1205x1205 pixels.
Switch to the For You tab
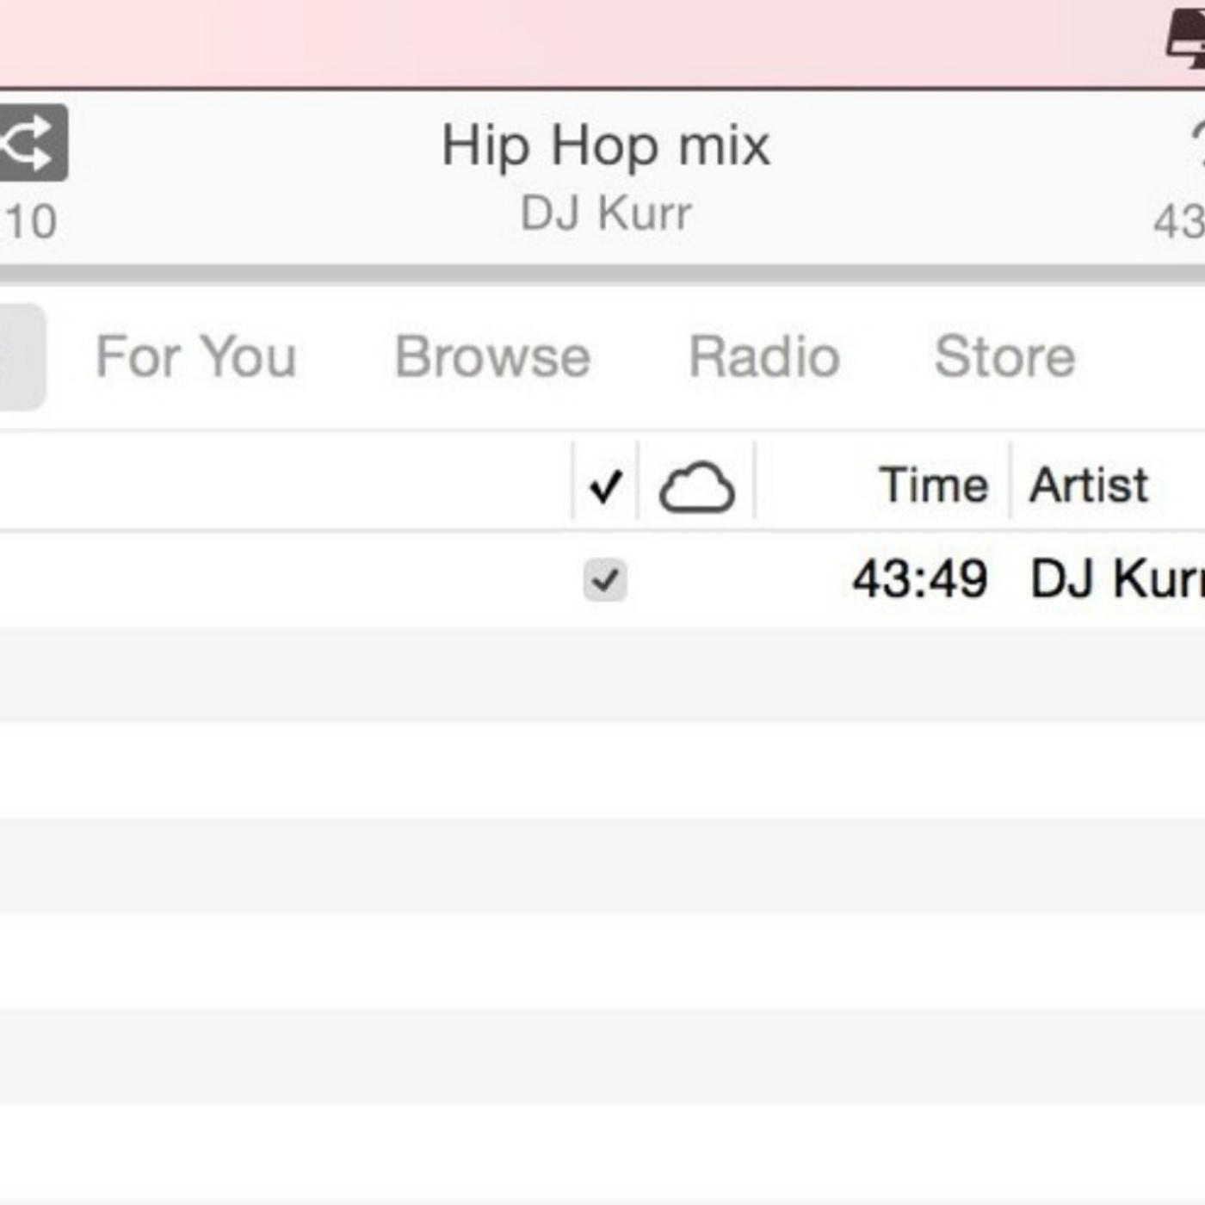click(x=195, y=357)
